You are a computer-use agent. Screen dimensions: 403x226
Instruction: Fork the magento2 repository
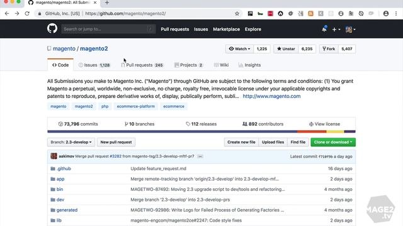coord(329,49)
